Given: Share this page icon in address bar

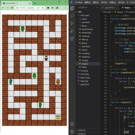Looking at the screenshot, I should click(38, 8).
